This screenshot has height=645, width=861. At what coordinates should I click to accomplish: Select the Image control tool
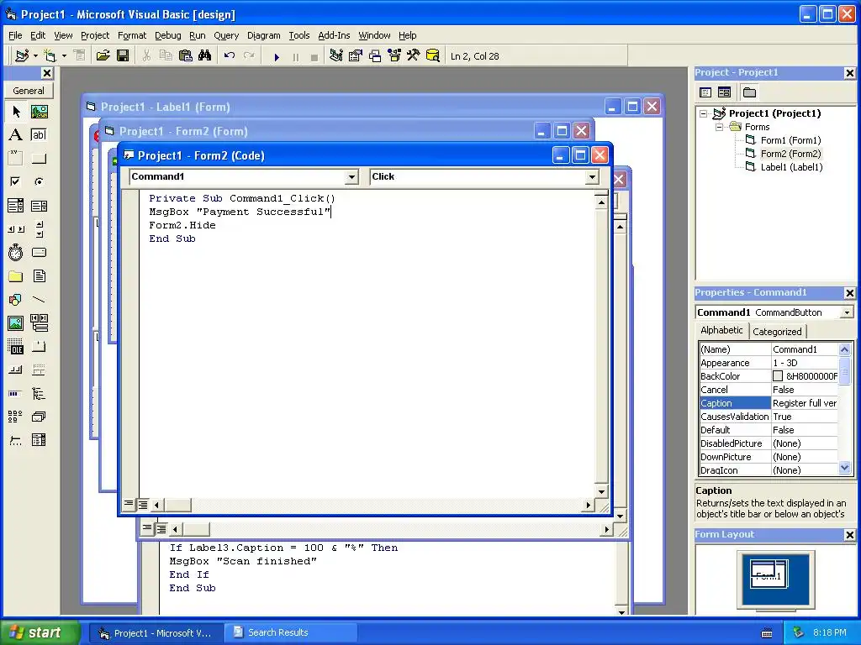click(16, 323)
